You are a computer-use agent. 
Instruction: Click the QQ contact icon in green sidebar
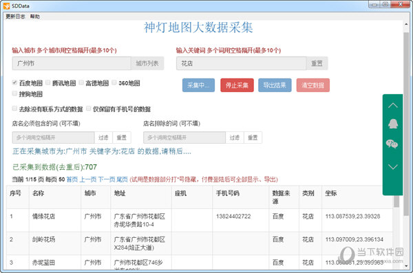[393, 124]
